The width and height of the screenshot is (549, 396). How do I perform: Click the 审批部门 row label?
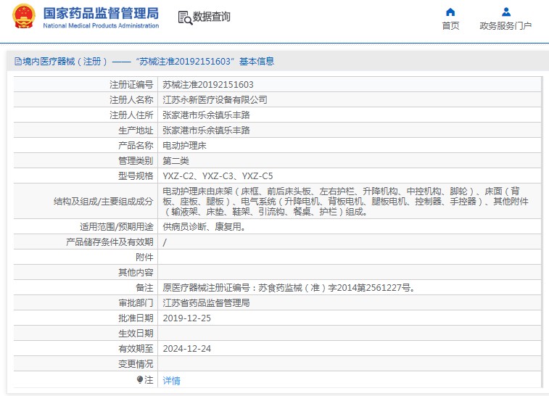point(136,303)
